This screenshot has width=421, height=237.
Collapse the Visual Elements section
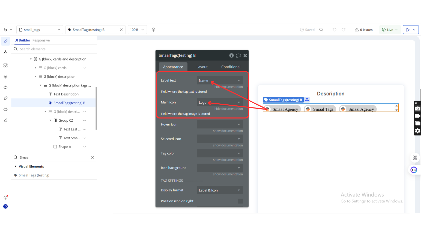tap(16, 166)
